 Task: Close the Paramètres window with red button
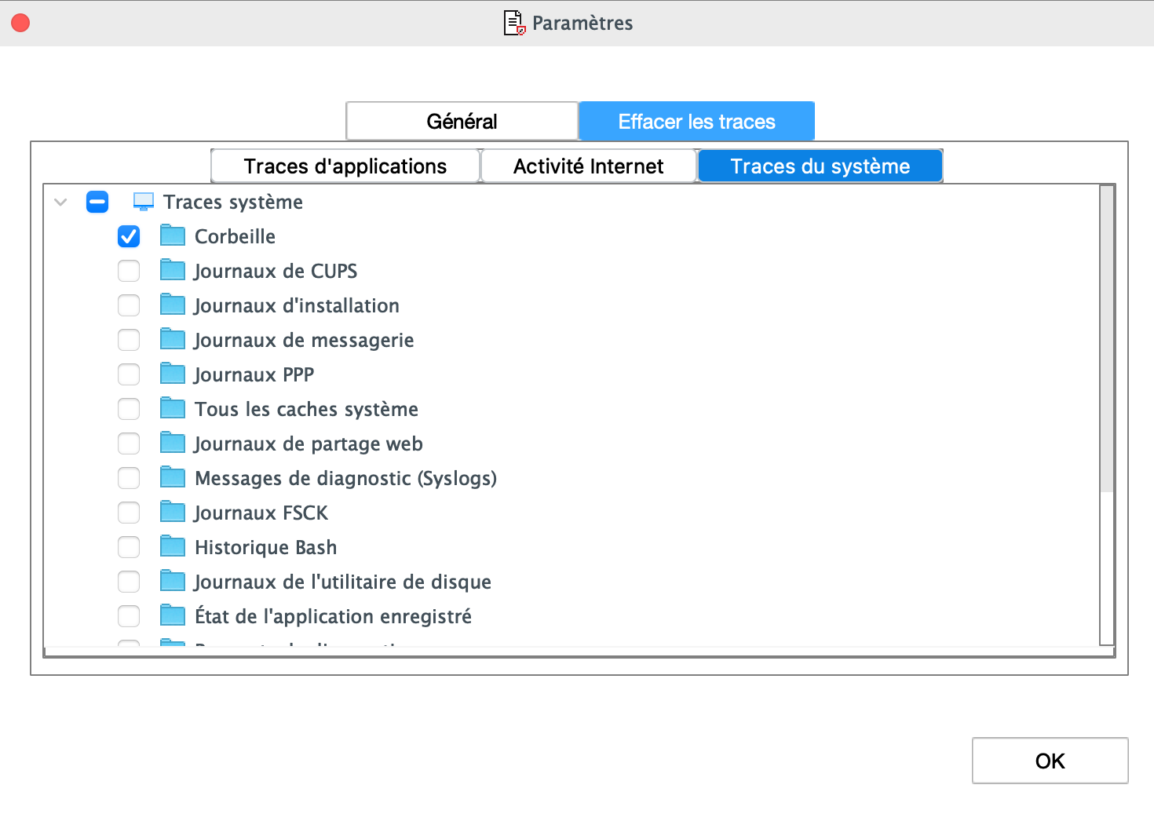(20, 23)
